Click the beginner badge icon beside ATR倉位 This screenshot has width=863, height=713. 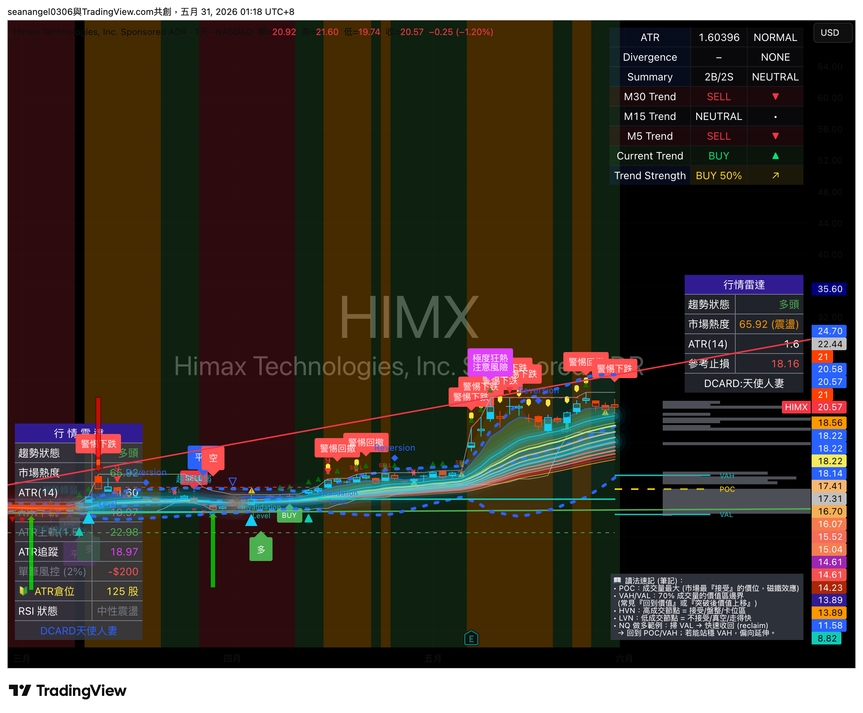pos(23,590)
